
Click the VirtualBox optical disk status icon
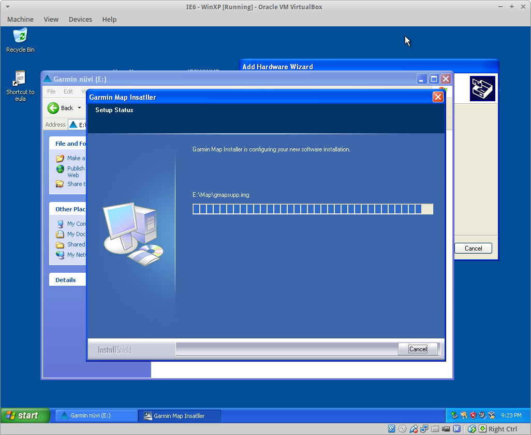click(x=402, y=429)
